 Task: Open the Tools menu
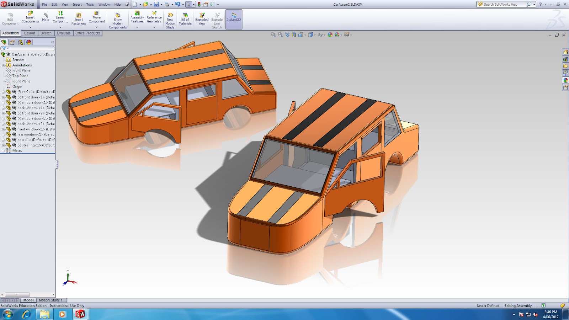90,5
